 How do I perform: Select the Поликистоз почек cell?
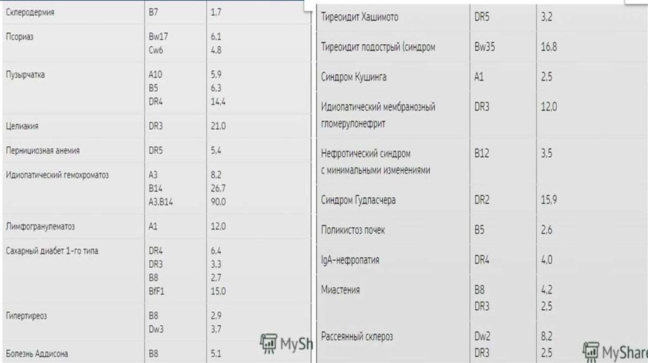(353, 230)
